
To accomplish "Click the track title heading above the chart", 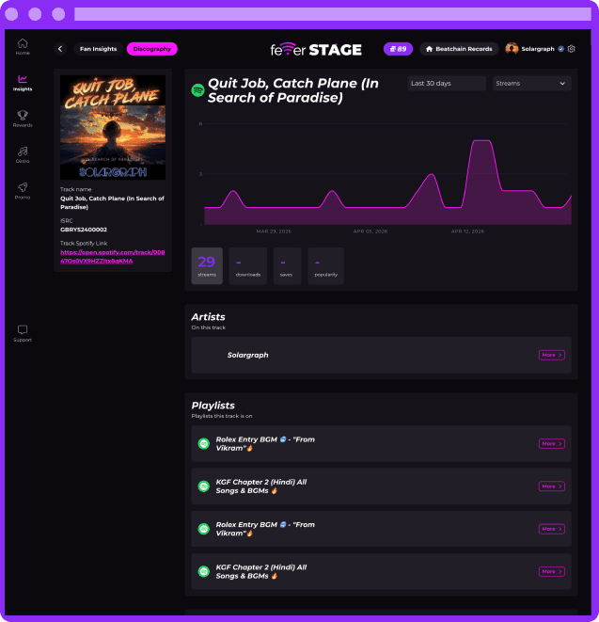I will 293,90.
